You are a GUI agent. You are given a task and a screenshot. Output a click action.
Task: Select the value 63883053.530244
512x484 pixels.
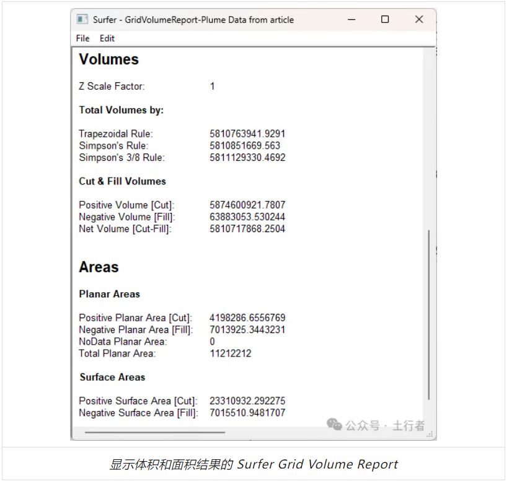pyautogui.click(x=247, y=217)
